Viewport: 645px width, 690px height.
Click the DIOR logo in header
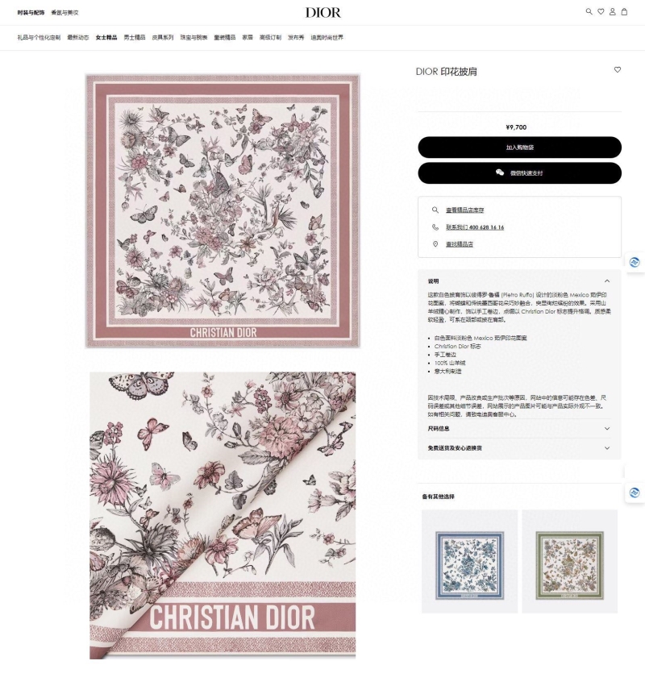[323, 12]
